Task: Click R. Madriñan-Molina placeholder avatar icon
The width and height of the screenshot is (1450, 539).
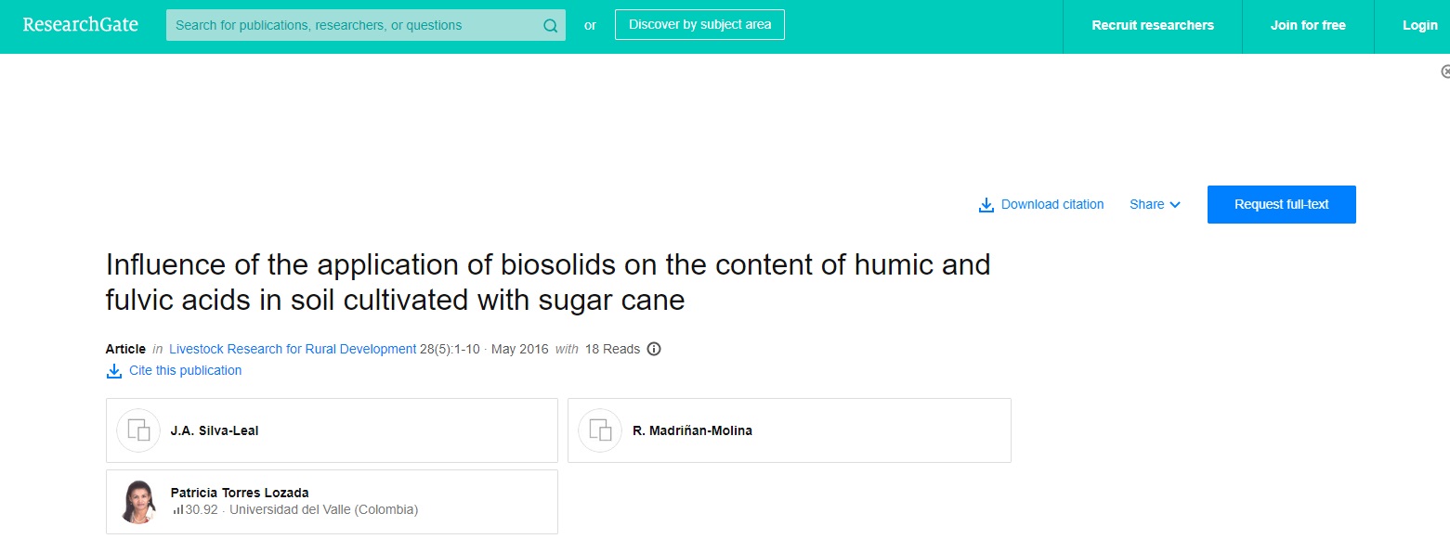Action: pos(600,430)
